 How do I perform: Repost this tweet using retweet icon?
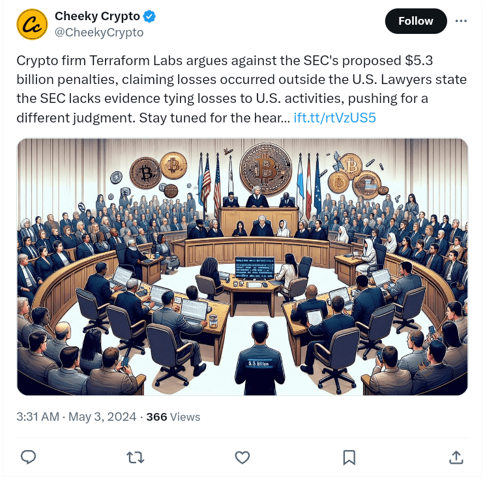pyautogui.click(x=135, y=457)
